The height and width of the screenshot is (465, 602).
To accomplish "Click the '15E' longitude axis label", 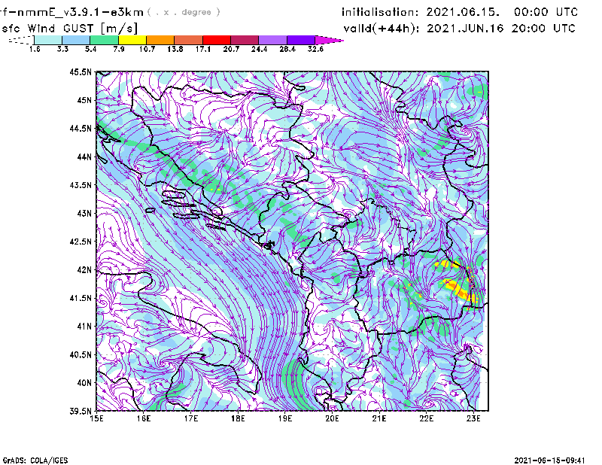I will coord(96,418).
